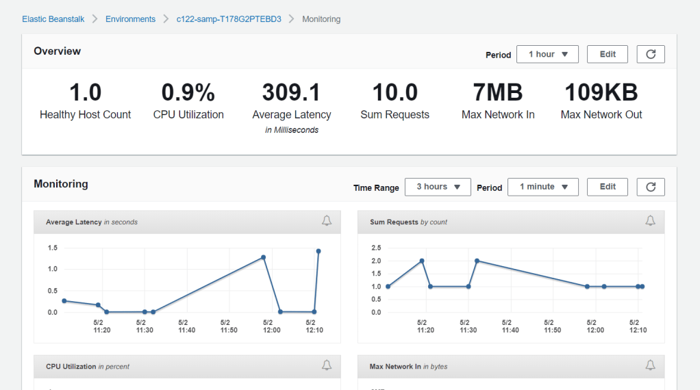The height and width of the screenshot is (390, 700).
Task: Open c122-samp-T178G2PTEBD3 environment breadcrumb
Action: [229, 19]
